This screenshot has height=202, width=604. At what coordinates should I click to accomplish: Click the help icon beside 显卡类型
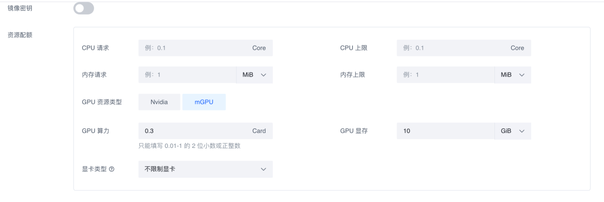[112, 169]
